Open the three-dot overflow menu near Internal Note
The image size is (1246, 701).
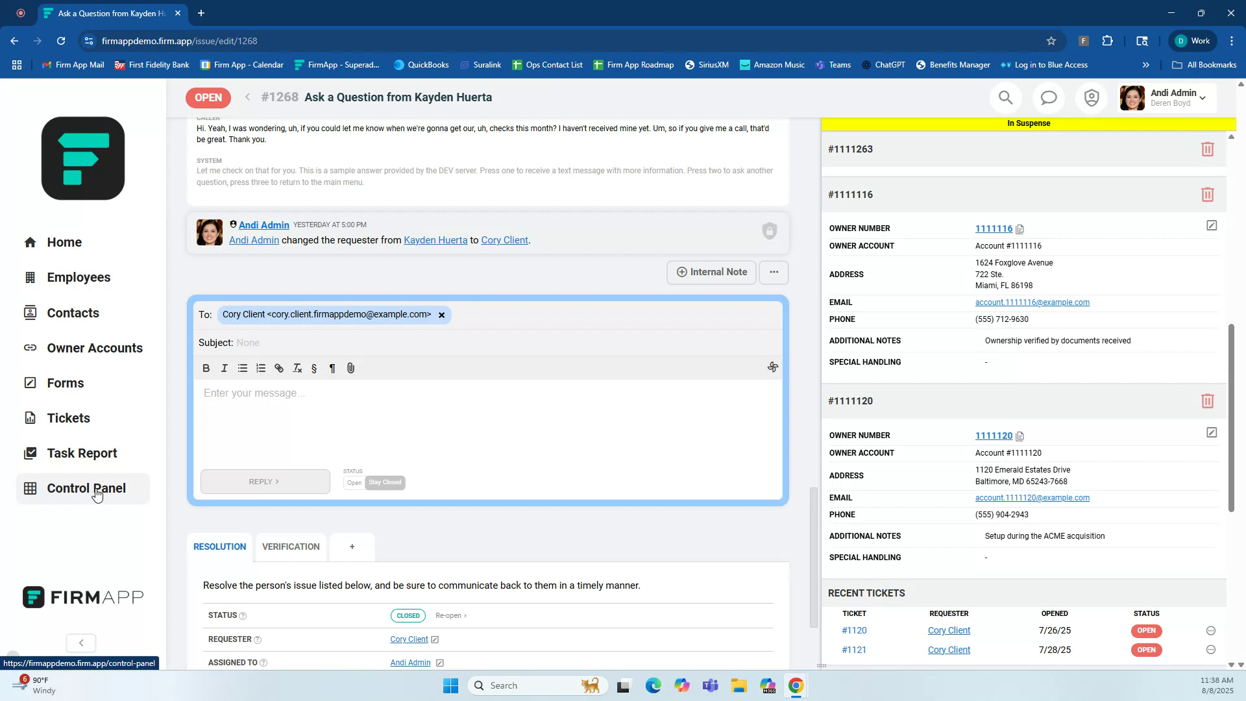point(773,272)
